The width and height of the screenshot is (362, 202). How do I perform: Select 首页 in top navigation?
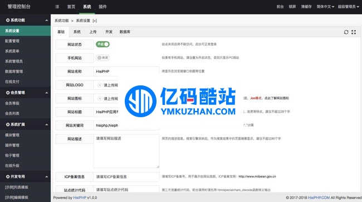(x=71, y=7)
